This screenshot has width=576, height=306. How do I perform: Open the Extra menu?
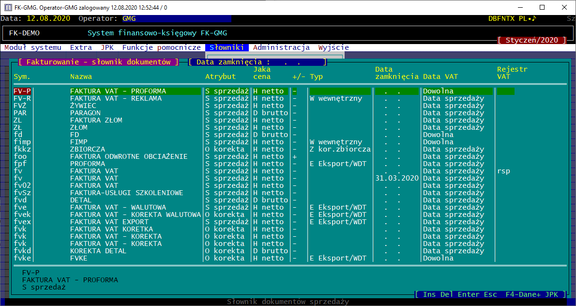click(x=81, y=47)
